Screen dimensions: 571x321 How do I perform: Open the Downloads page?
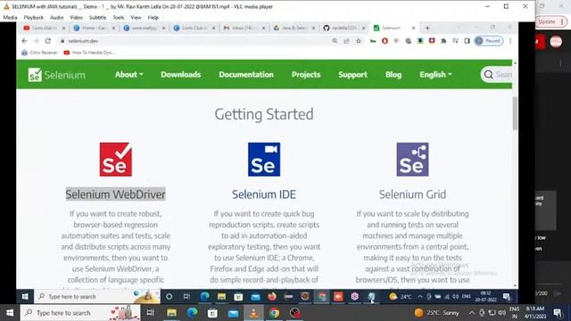click(x=180, y=75)
